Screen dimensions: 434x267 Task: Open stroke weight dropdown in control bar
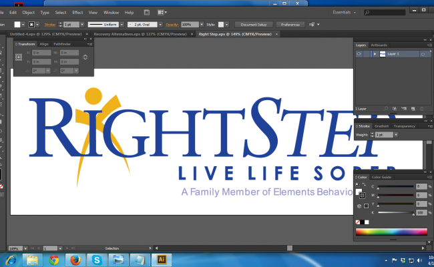tap(82, 25)
